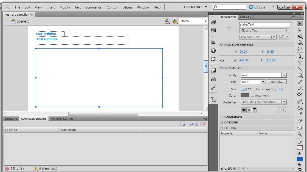Select the Eyedropper tool
307x172 pixels.
pos(300,114)
